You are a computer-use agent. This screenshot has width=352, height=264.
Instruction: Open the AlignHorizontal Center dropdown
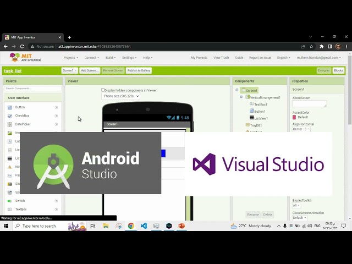[301, 129]
